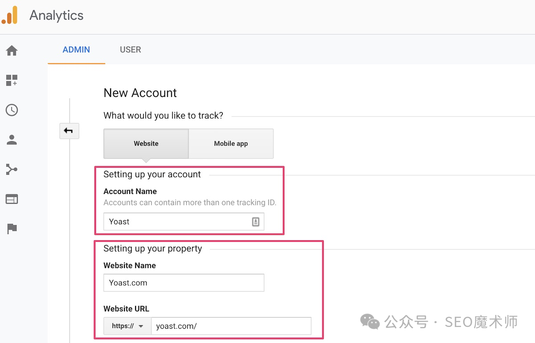The width and height of the screenshot is (535, 343).
Task: Click the 'What would you like to track?' text
Action: tap(163, 116)
